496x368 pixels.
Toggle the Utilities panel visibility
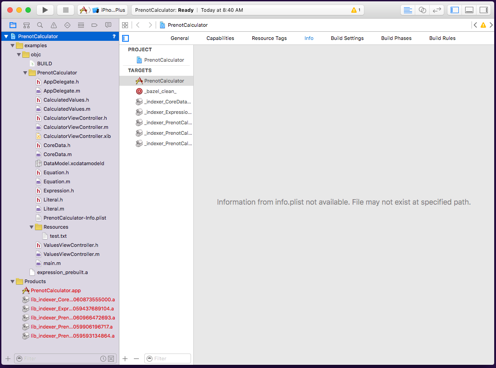(484, 10)
